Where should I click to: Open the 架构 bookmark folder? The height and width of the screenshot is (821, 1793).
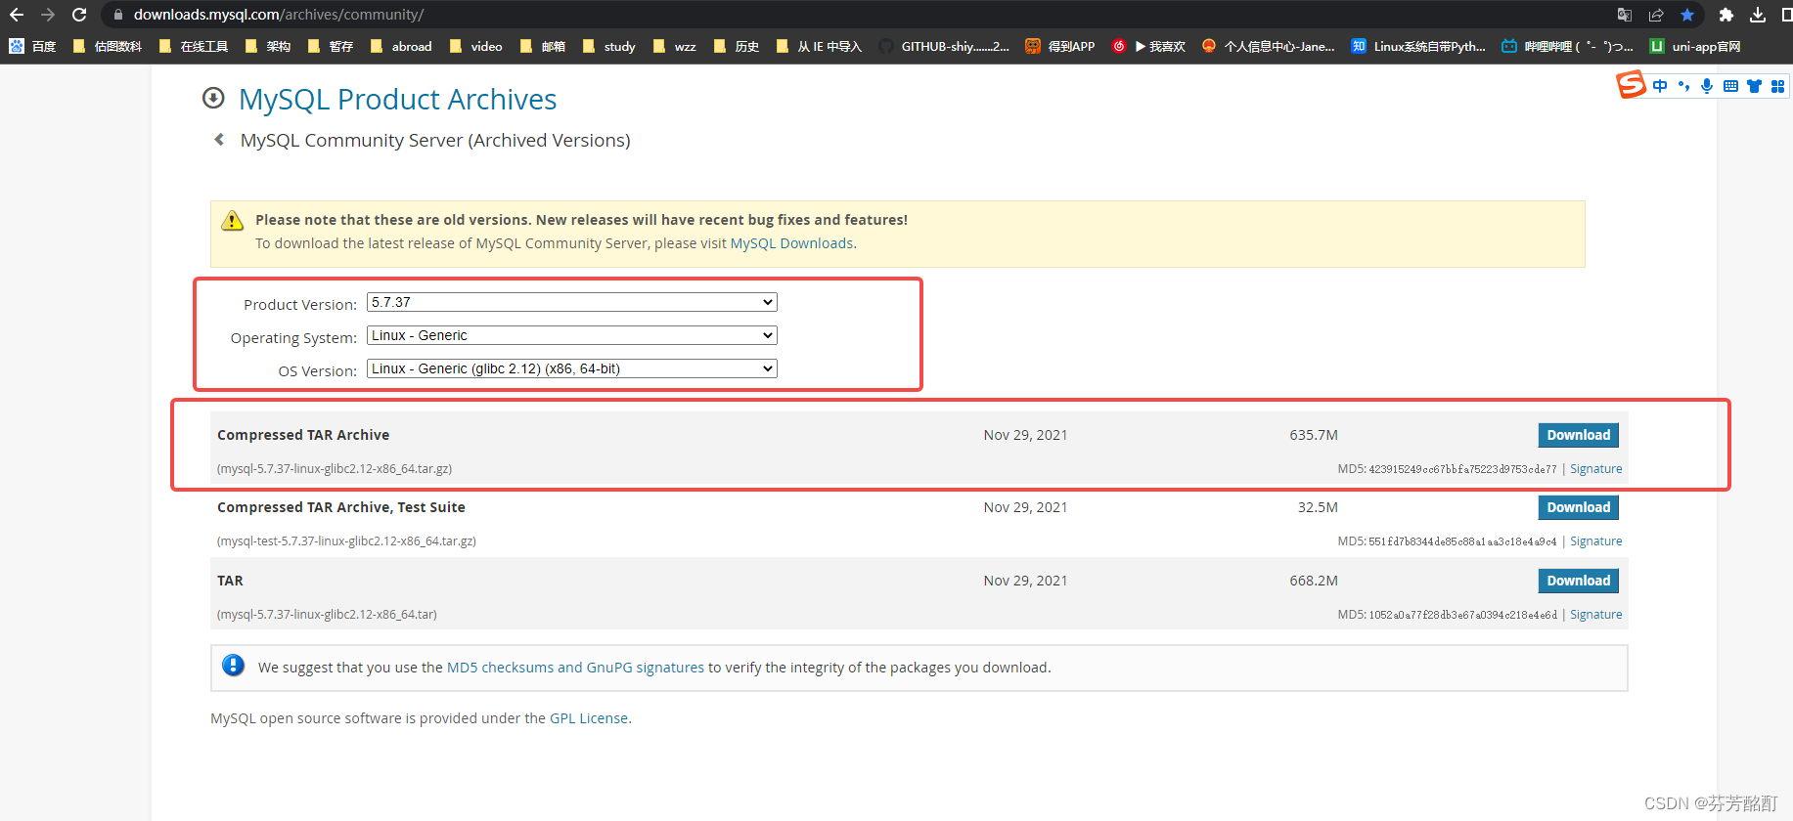[267, 46]
